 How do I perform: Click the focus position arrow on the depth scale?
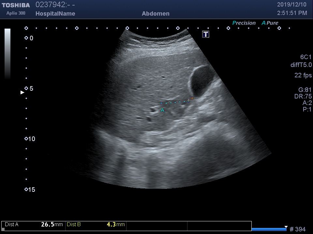click(x=22, y=93)
